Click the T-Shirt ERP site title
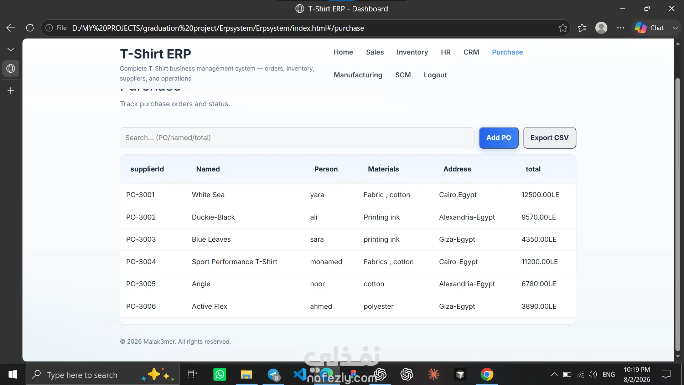Viewport: 684px width, 385px height. tap(155, 54)
